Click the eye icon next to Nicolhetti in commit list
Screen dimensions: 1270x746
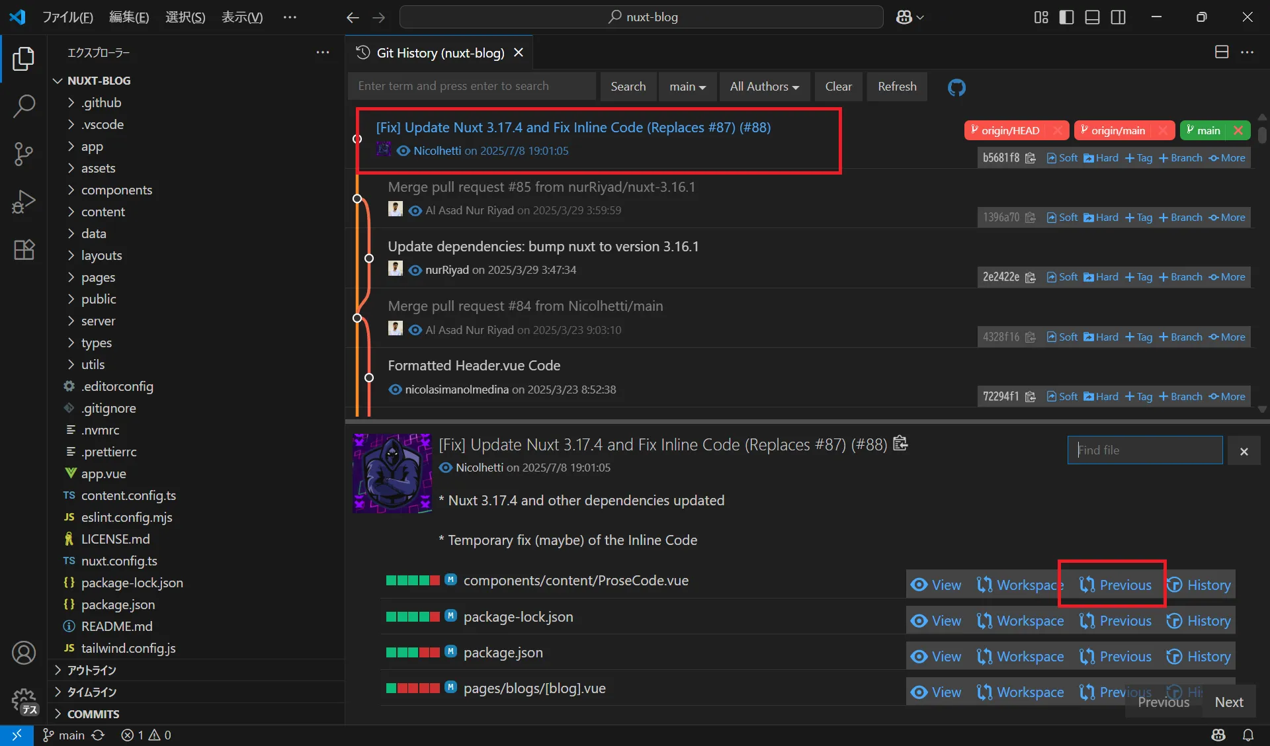(403, 151)
